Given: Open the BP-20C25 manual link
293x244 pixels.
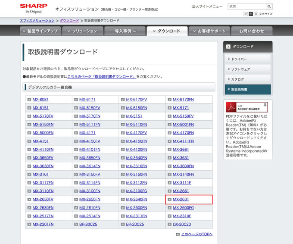Looking at the screenshot, I should 135,224.
